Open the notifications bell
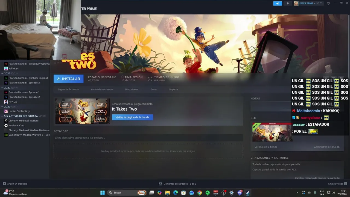This screenshot has height=197, width=350. pos(288,4)
